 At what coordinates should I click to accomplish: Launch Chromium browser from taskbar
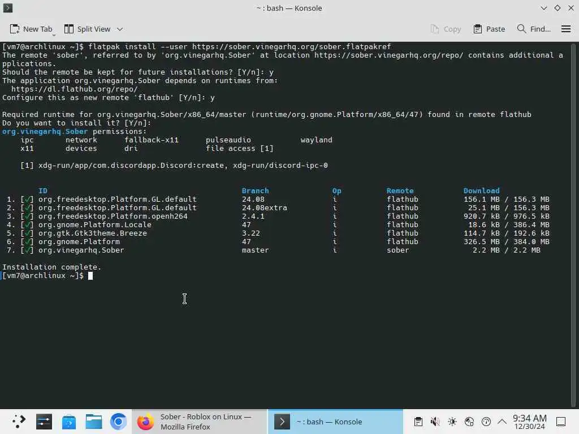[119, 422]
